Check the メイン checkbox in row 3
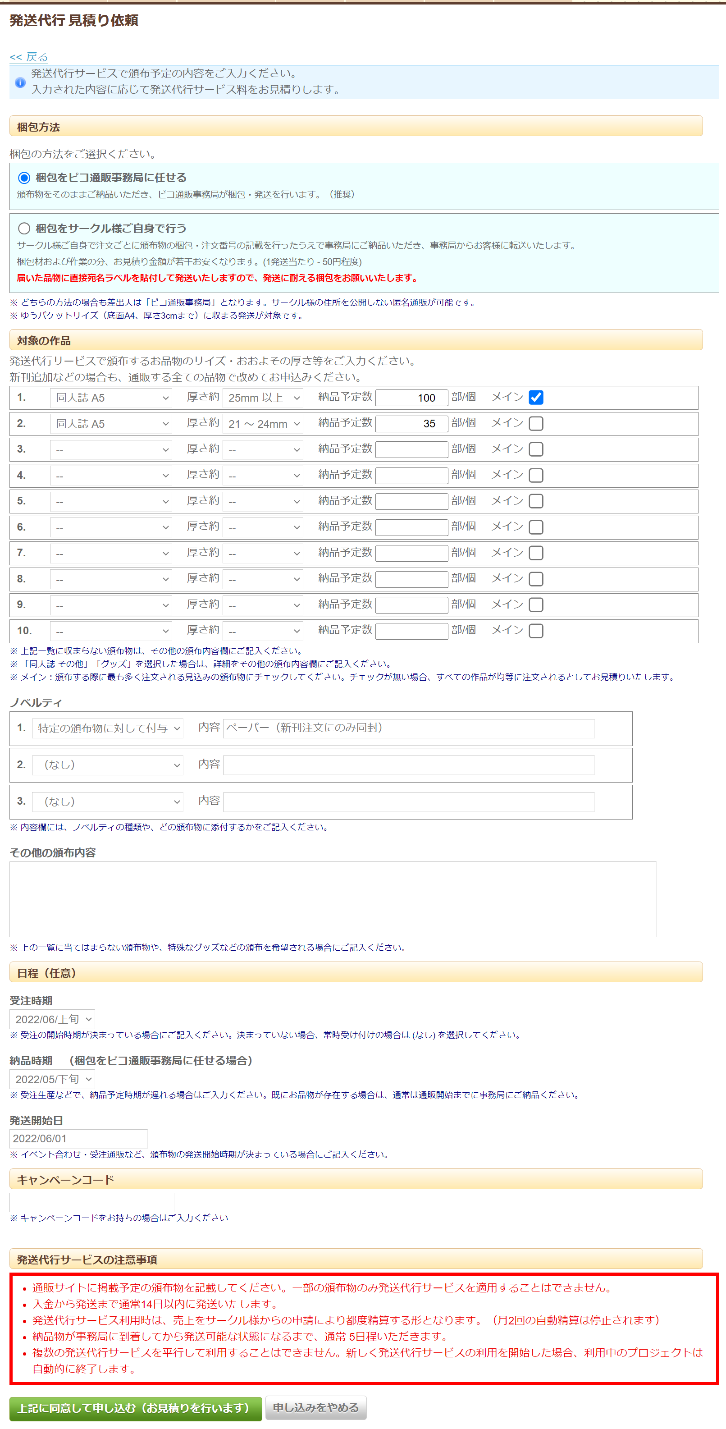This screenshot has width=726, height=1429. (x=536, y=449)
